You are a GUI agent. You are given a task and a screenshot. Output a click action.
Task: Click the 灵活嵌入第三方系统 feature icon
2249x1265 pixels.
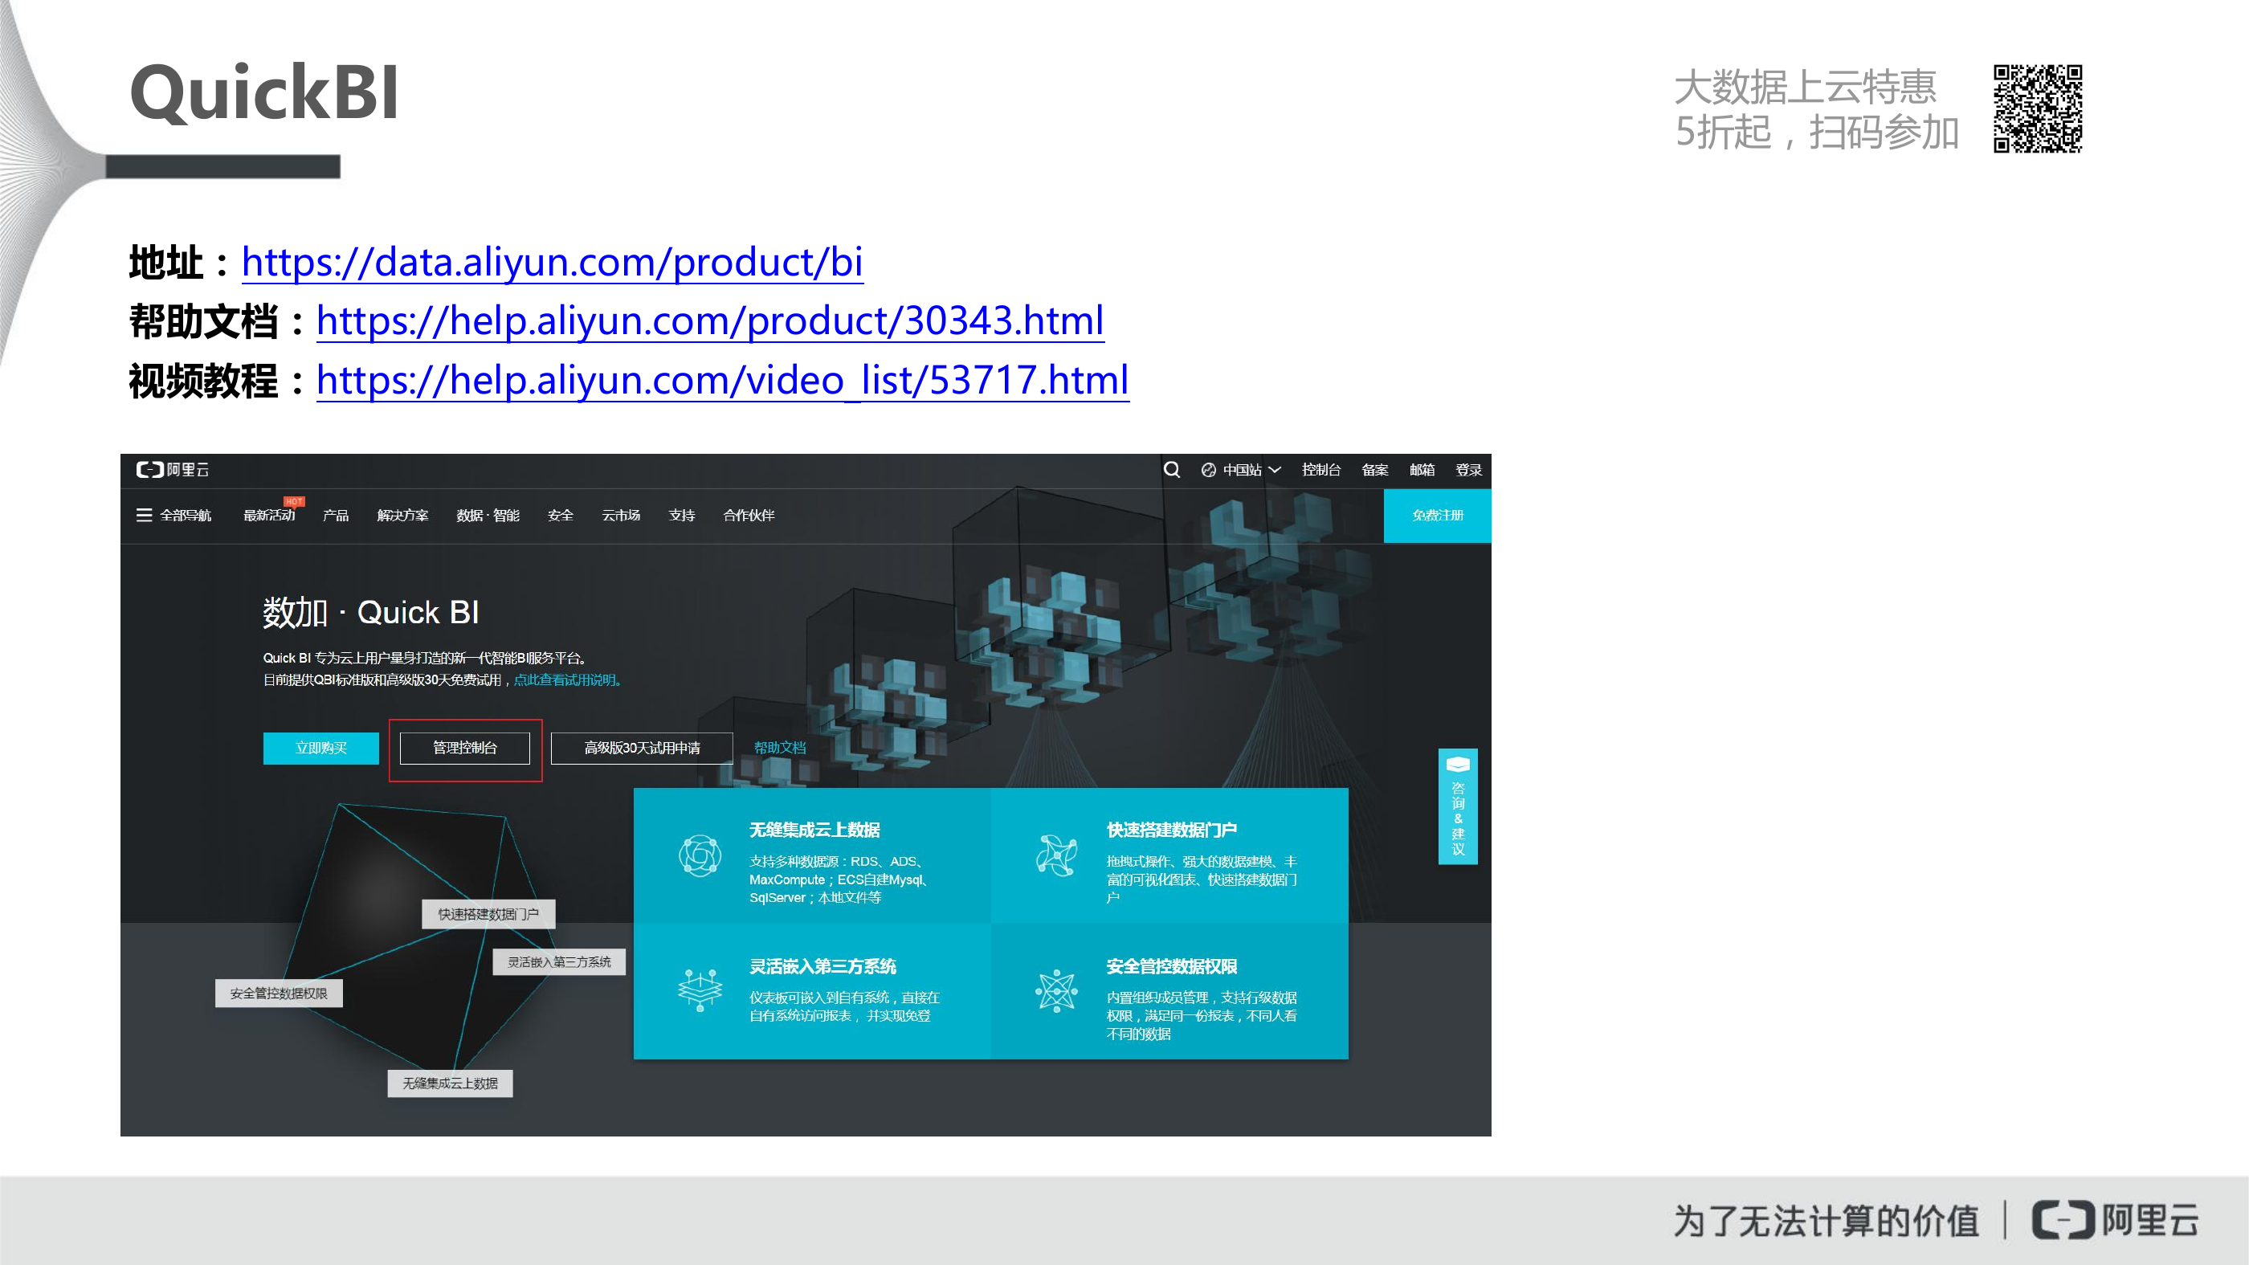coord(700,990)
